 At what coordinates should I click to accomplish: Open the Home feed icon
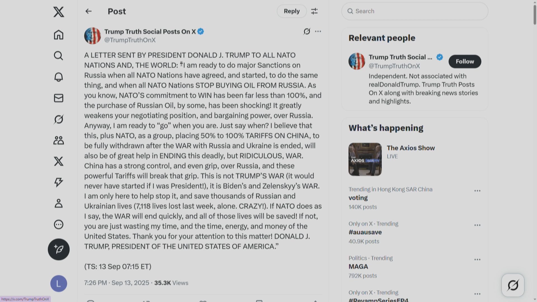(x=58, y=35)
